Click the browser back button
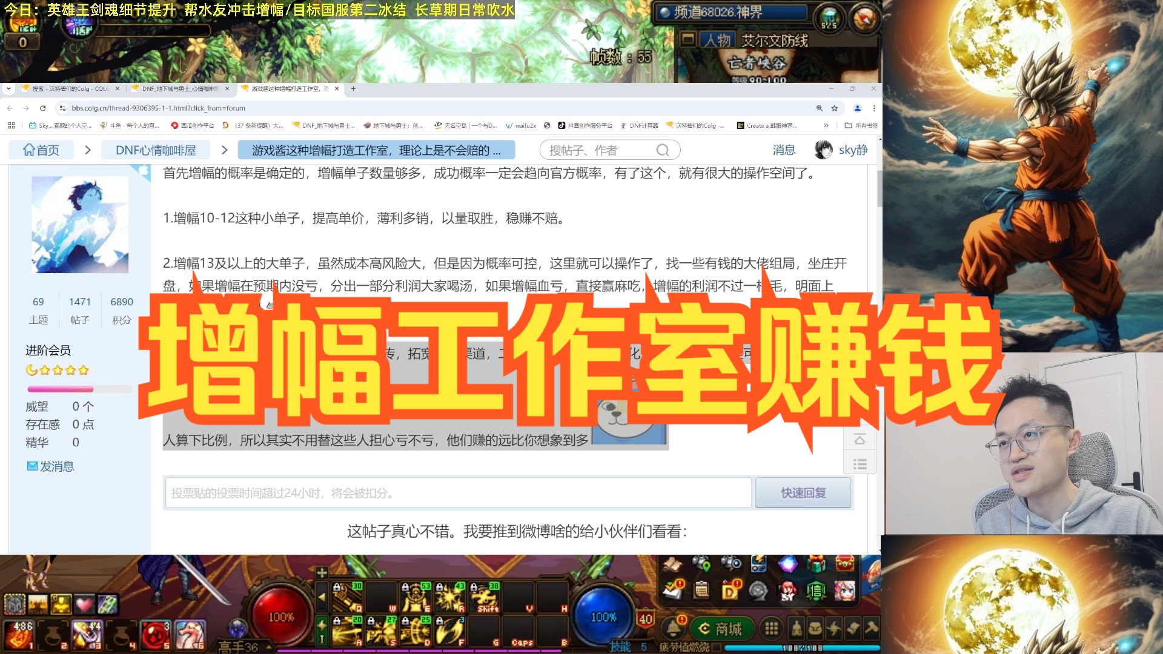The height and width of the screenshot is (654, 1163). tap(10, 108)
